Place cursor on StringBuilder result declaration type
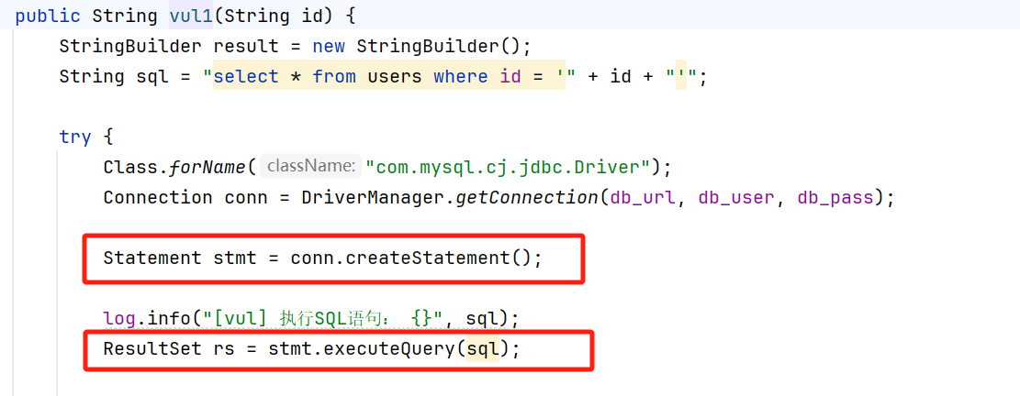The image size is (1020, 396). pos(130,46)
